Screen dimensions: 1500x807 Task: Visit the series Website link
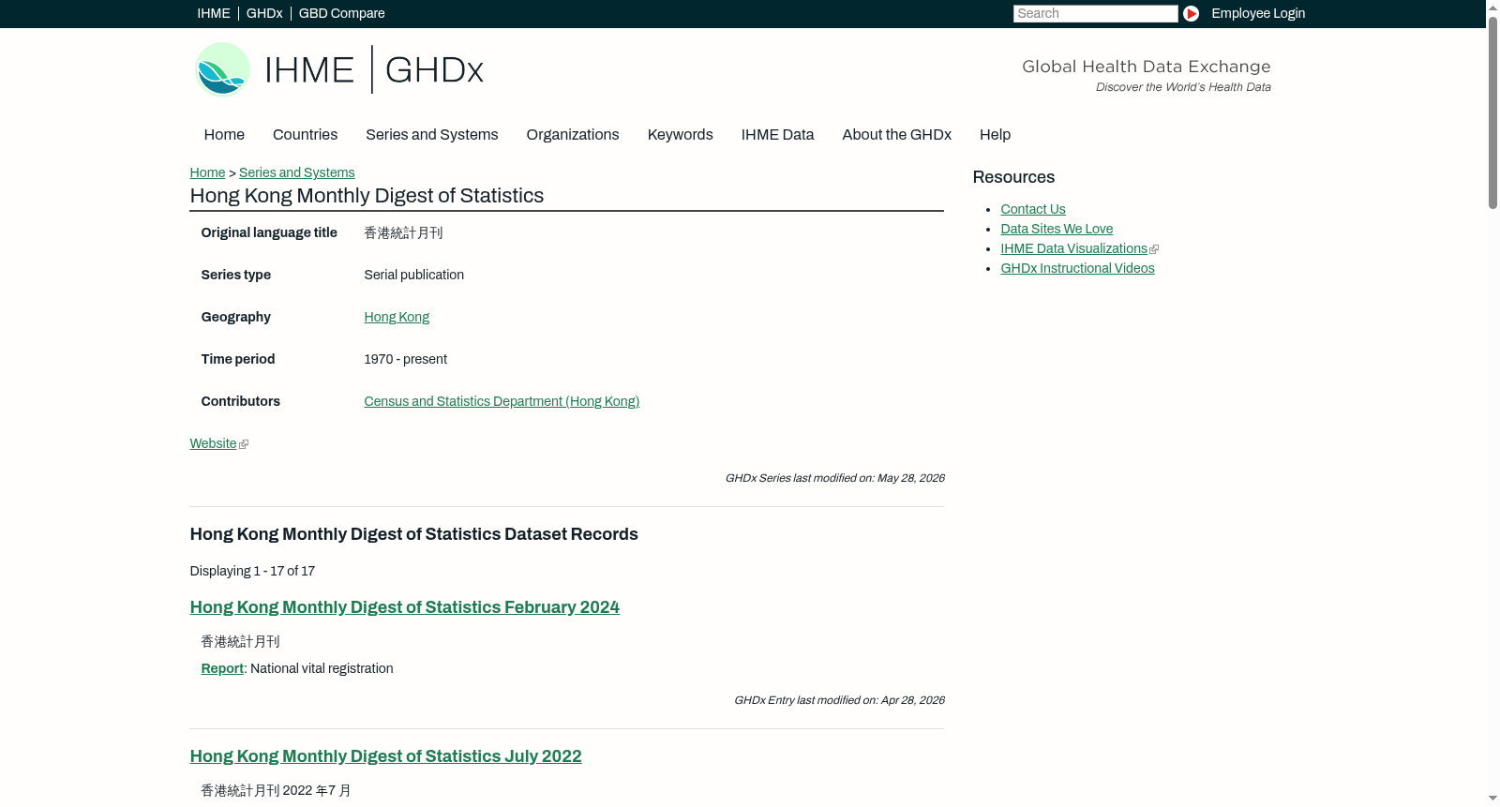pos(213,443)
